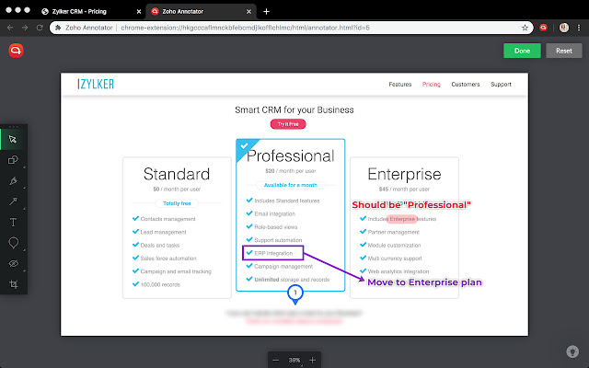Image resolution: width=589 pixels, height=368 pixels.
Task: Click the Support nav link
Action: tap(501, 84)
